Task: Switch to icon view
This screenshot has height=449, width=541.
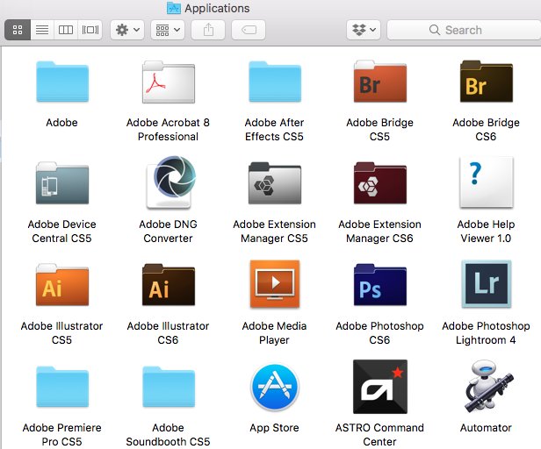Action: (18, 30)
